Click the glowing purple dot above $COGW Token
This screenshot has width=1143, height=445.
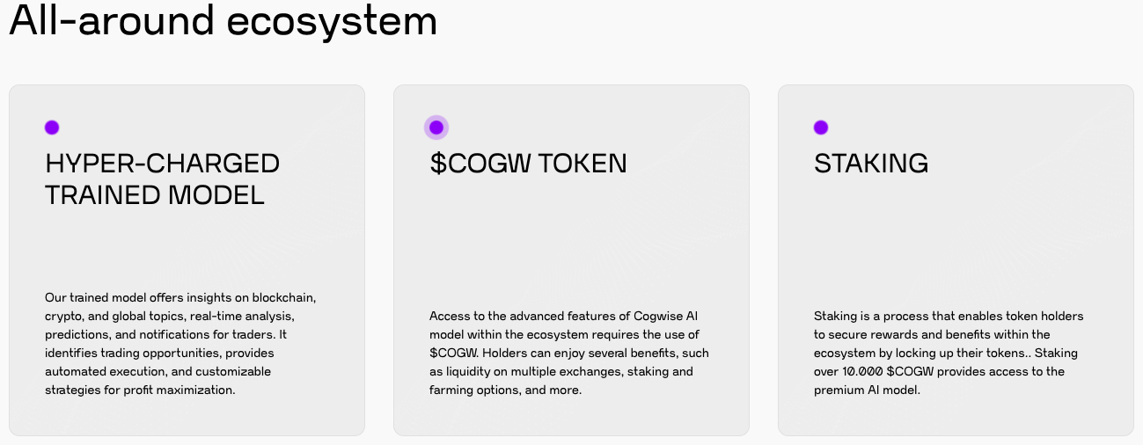point(436,128)
